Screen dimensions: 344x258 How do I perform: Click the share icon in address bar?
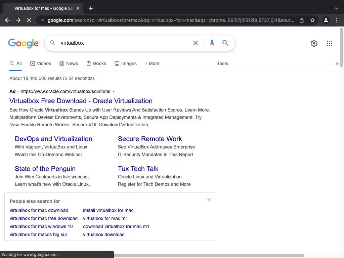(x=302, y=20)
